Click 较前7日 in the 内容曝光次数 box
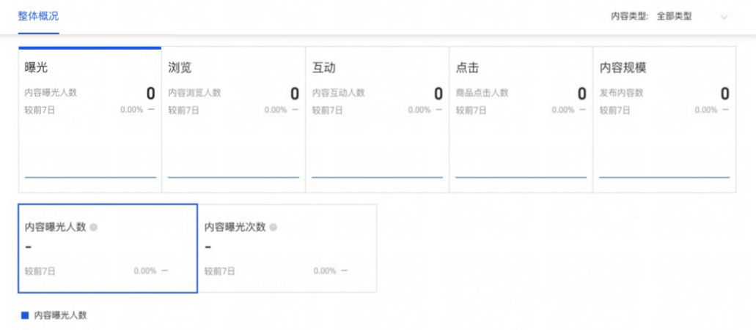This screenshot has width=756, height=330. pyautogui.click(x=219, y=271)
